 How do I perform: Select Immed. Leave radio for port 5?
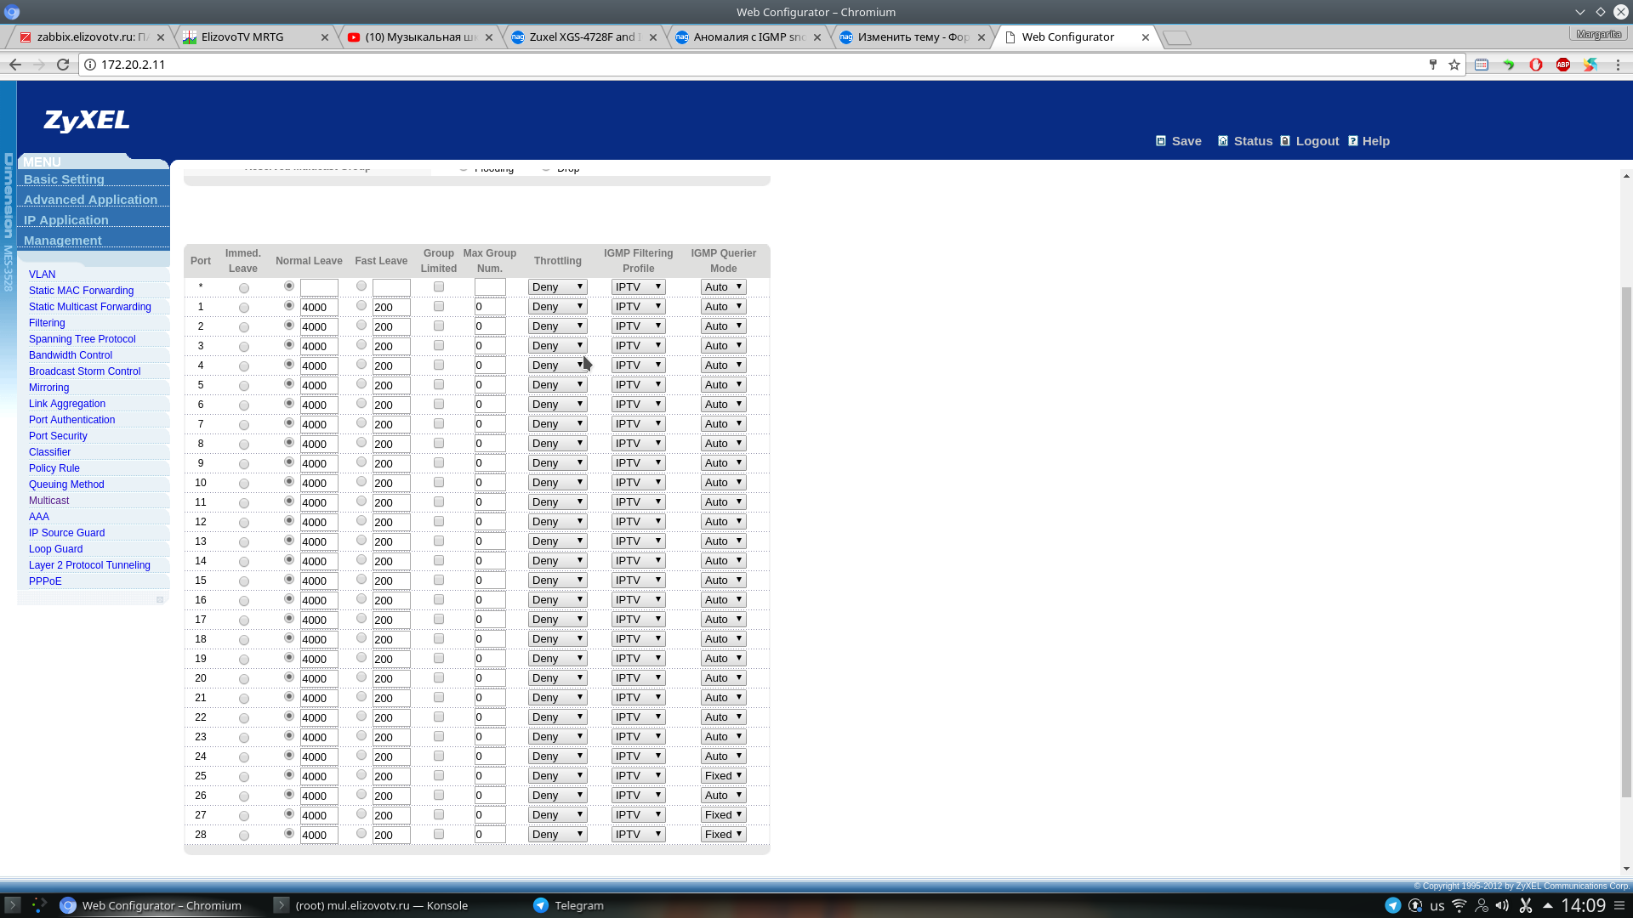pyautogui.click(x=244, y=386)
